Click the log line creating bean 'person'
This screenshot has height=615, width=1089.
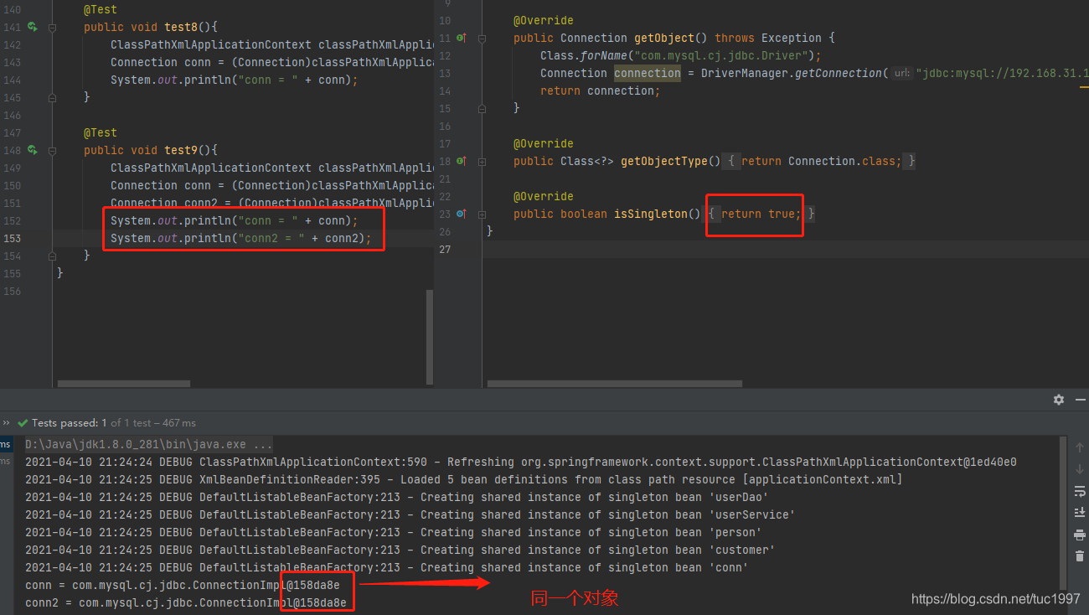click(x=394, y=532)
